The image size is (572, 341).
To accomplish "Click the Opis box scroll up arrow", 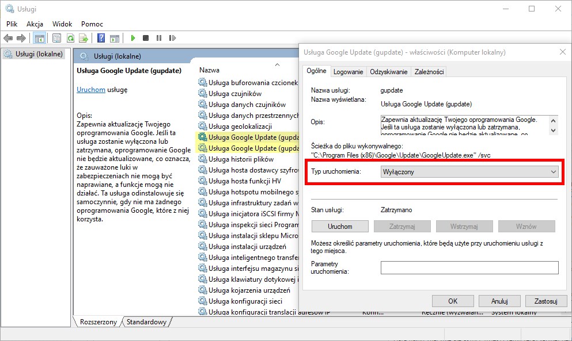I will tap(554, 121).
